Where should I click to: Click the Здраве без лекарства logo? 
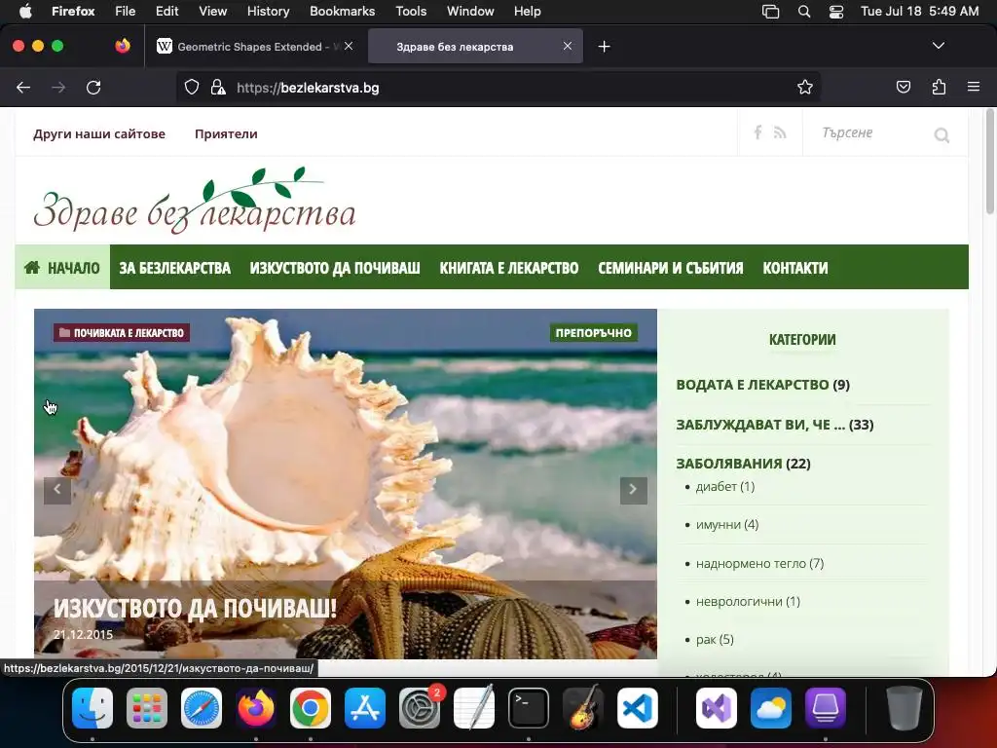pyautogui.click(x=195, y=201)
